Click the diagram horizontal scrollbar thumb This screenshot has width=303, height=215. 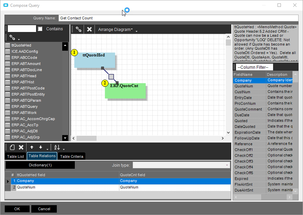point(86,138)
